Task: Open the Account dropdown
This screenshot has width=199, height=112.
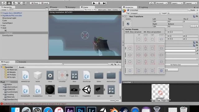Action: [x=162, y=3]
